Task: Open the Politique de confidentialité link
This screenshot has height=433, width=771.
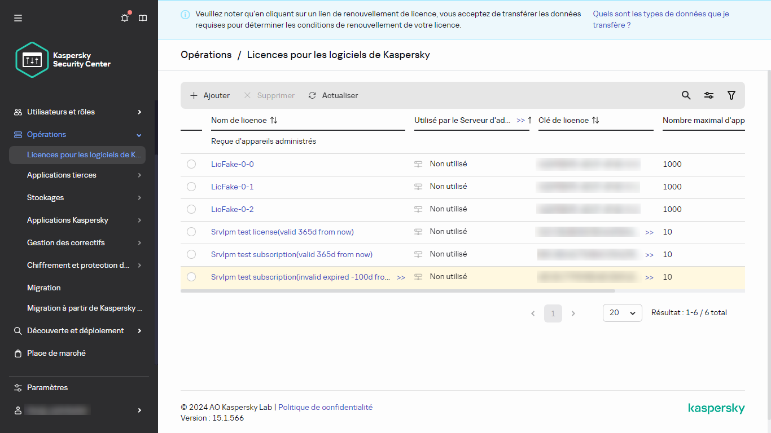Action: [x=325, y=407]
